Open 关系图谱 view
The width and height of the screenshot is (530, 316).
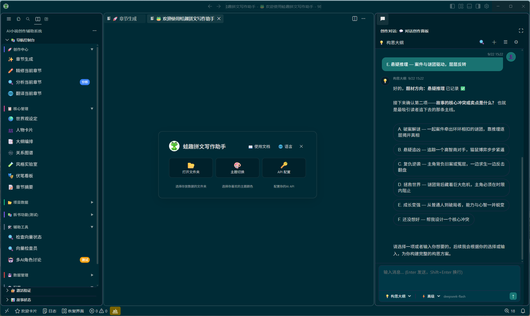(50, 153)
